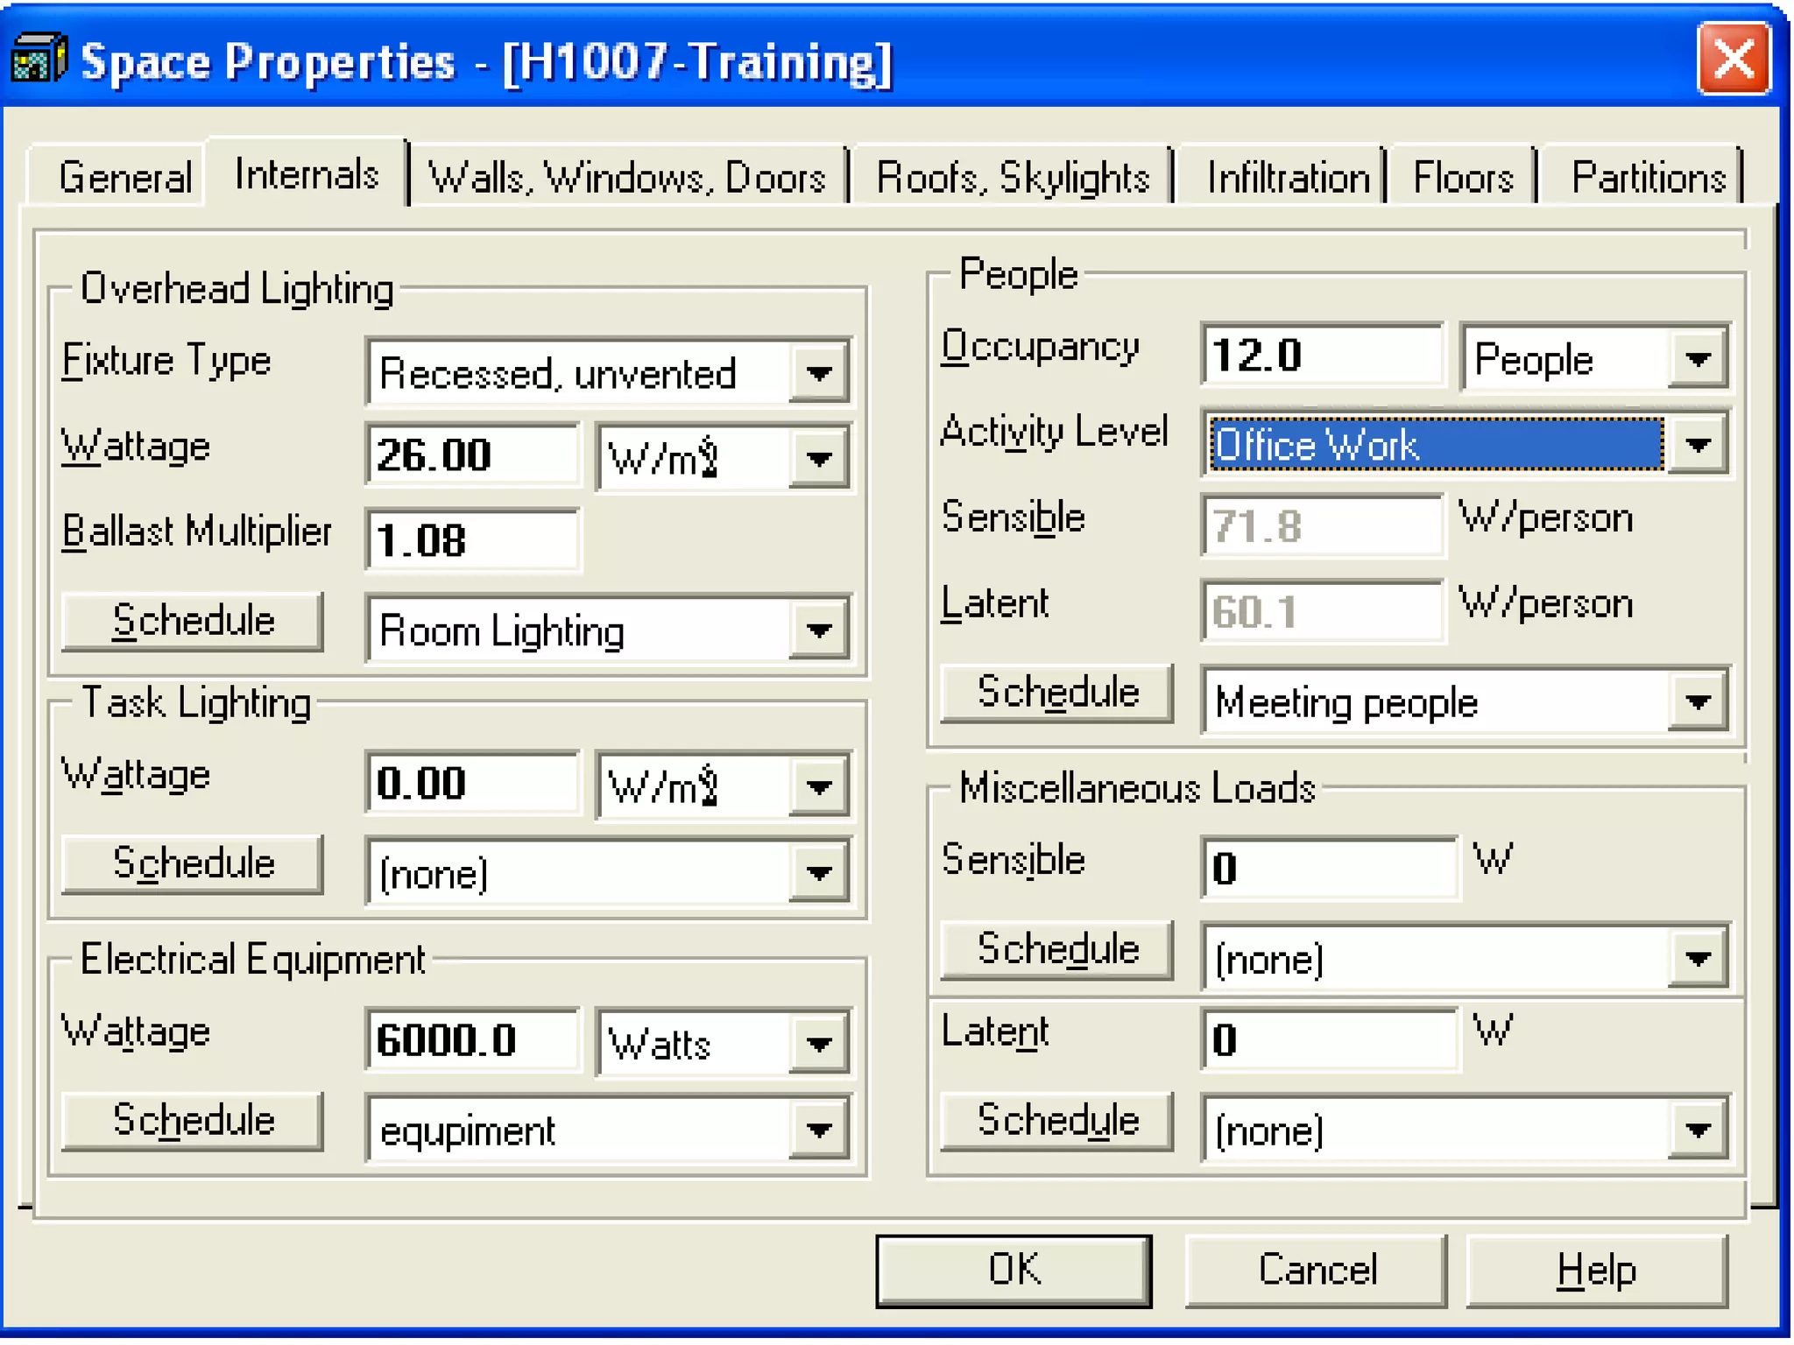Expand the Activity Level dropdown

[x=1697, y=445]
